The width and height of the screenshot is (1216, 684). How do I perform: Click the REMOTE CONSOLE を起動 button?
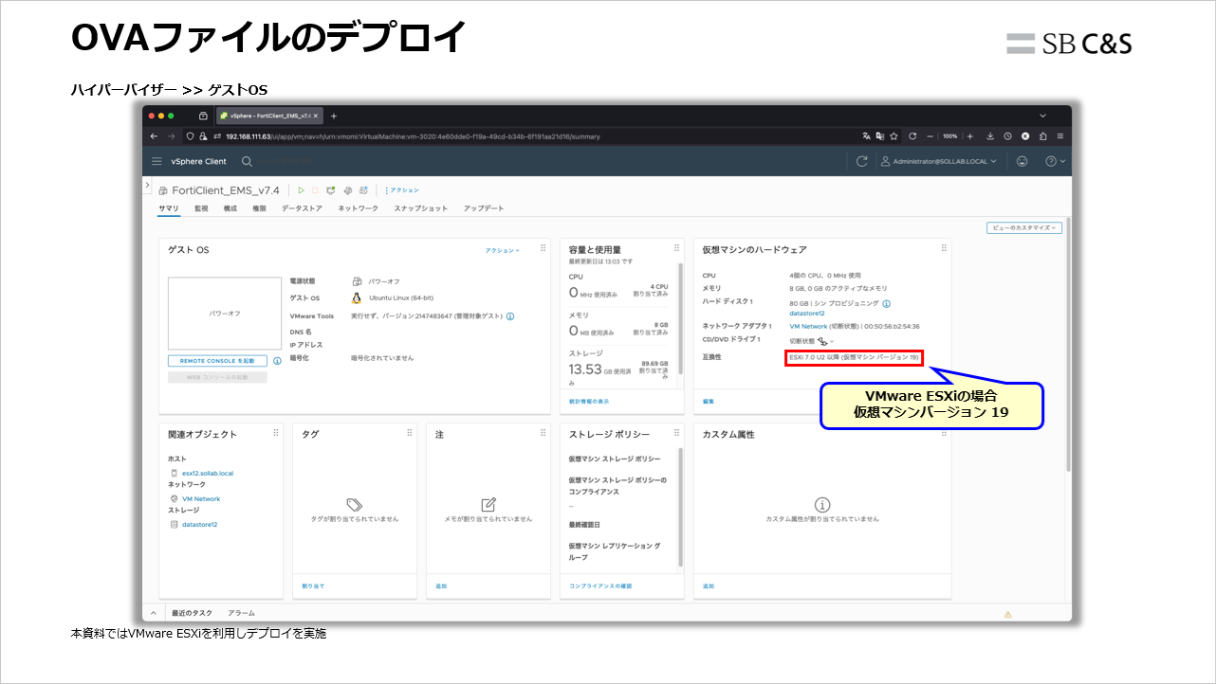coord(217,361)
